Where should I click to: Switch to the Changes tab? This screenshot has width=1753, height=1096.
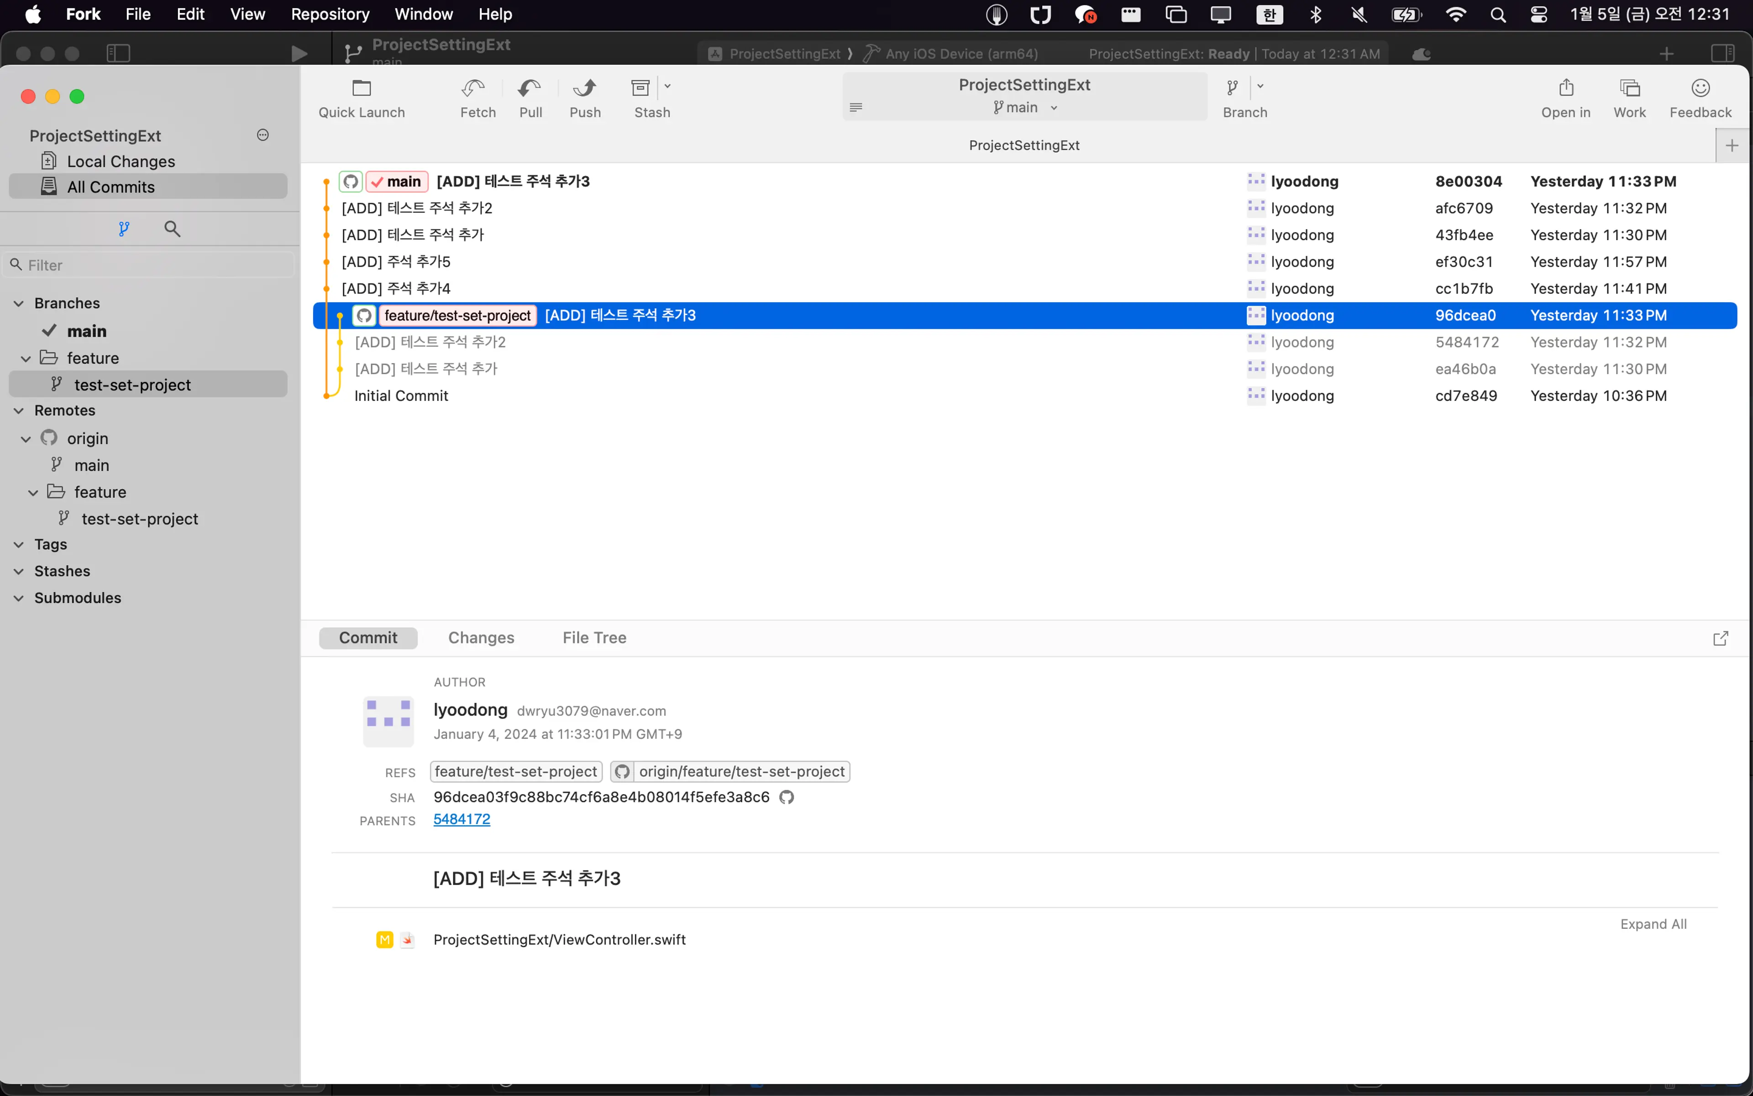(x=481, y=638)
